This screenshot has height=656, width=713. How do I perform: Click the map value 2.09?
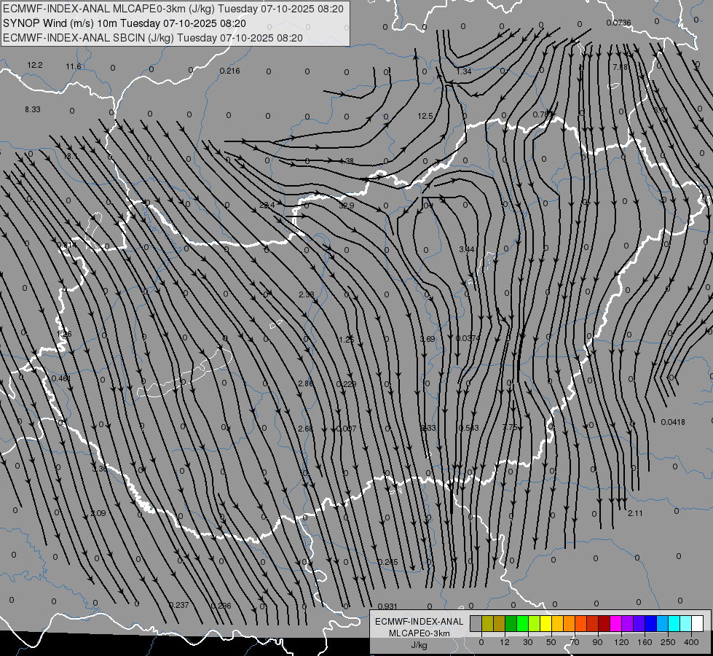[98, 513]
